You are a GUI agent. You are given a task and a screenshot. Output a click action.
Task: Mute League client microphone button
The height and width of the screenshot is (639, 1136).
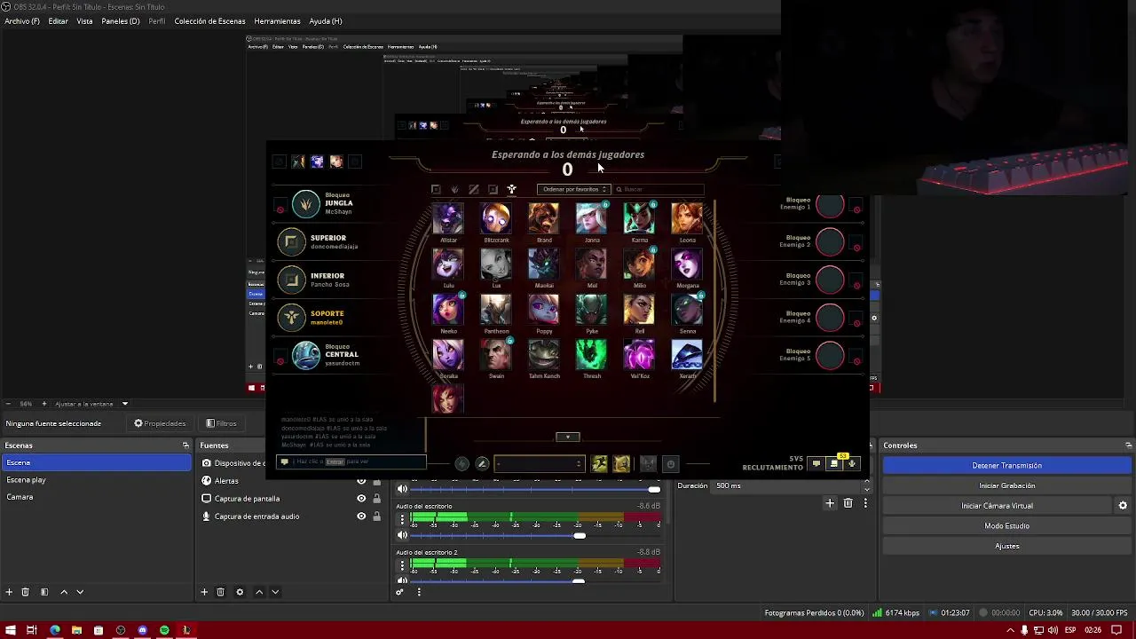(852, 463)
